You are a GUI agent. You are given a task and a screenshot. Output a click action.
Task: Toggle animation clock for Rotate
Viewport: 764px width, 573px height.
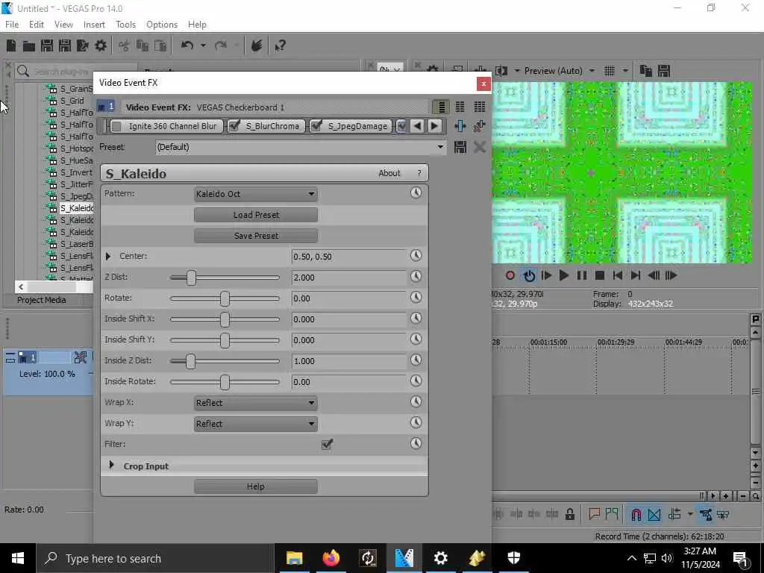click(x=416, y=298)
